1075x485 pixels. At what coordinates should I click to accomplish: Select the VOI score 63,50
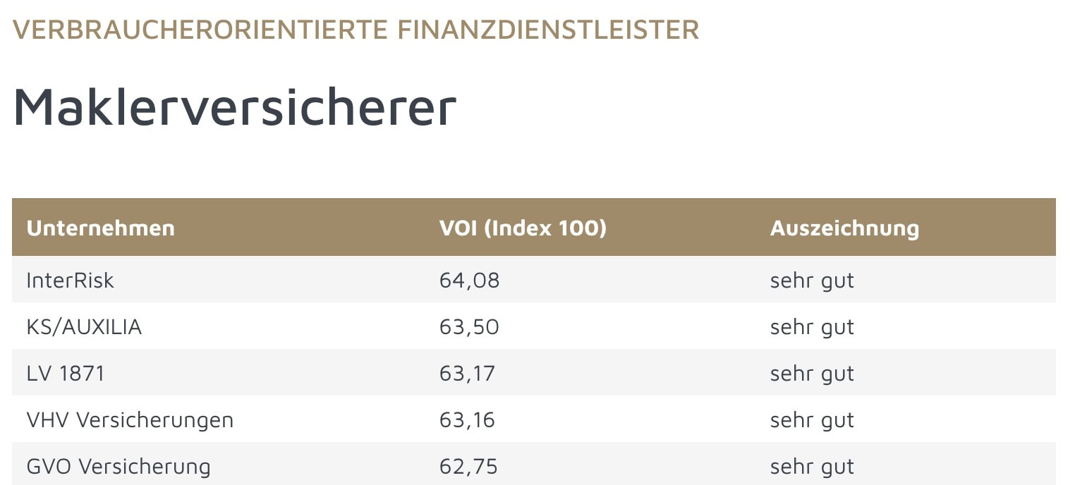[469, 327]
